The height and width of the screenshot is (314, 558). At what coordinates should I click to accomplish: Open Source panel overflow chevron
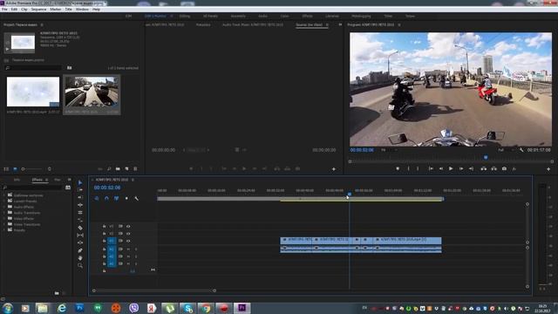click(340, 24)
